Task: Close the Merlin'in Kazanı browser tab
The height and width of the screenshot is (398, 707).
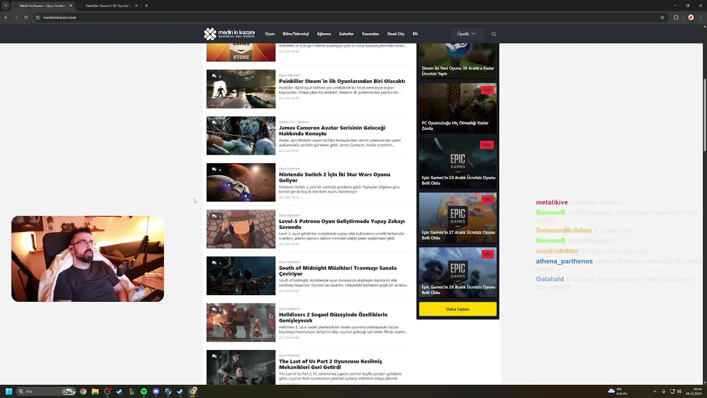Action: pos(71,6)
